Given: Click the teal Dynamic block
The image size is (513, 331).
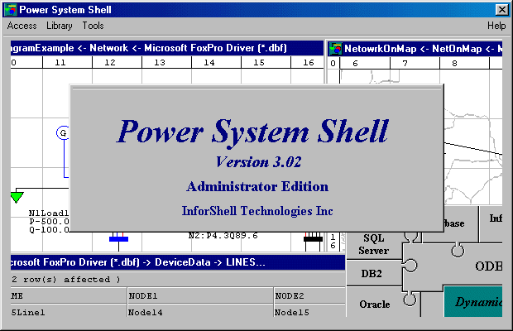Looking at the screenshot, I should click(x=472, y=302).
